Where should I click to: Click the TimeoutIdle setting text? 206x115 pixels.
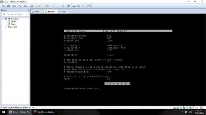coord(71,41)
